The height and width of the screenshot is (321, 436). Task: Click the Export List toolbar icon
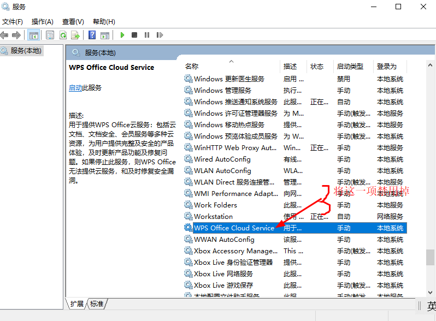pos(75,35)
